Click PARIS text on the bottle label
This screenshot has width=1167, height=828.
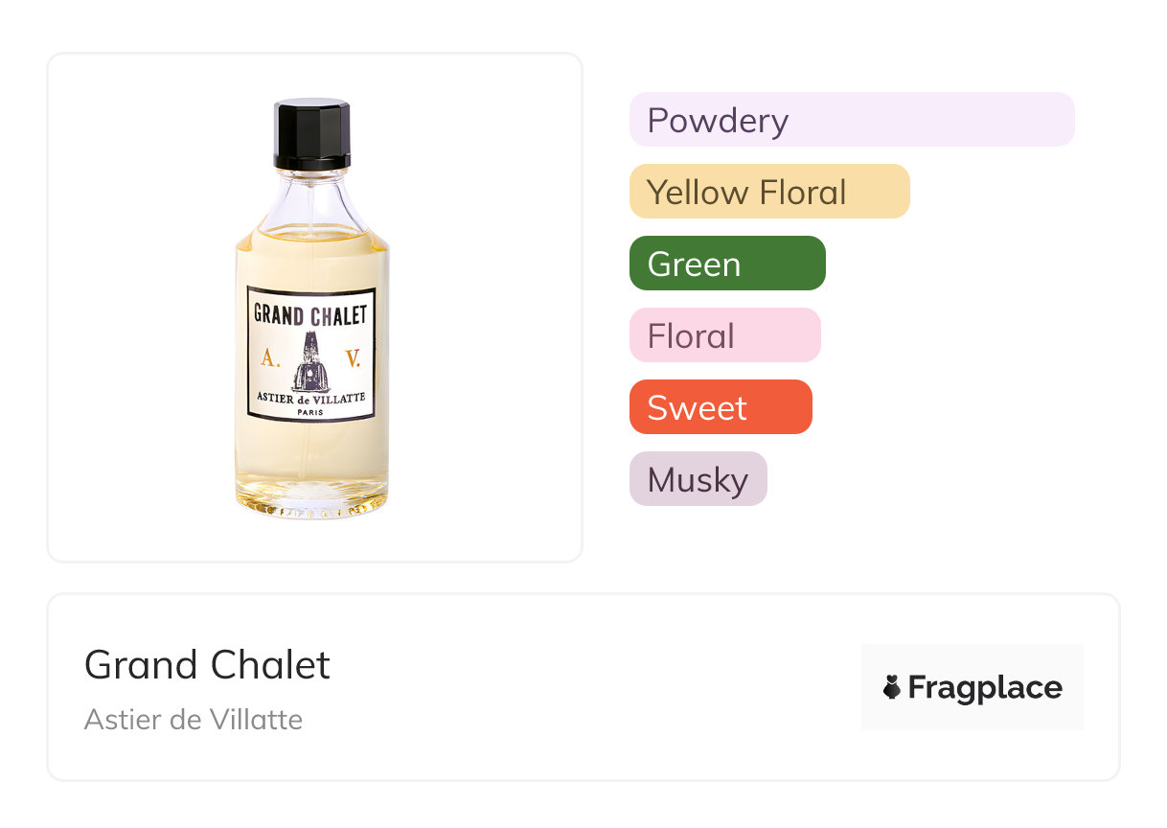click(x=310, y=412)
